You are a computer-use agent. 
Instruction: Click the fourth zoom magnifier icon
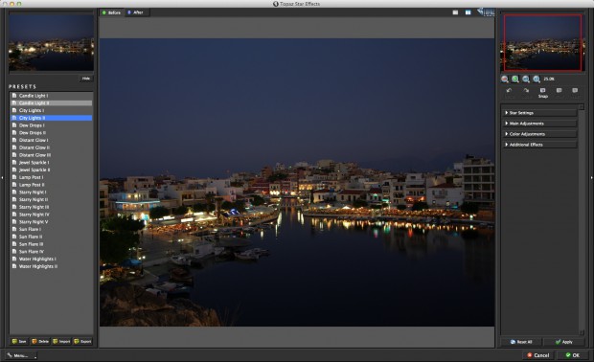[537, 79]
